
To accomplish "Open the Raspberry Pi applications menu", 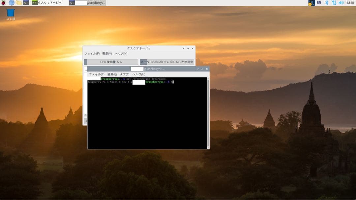I will tap(3, 3).
